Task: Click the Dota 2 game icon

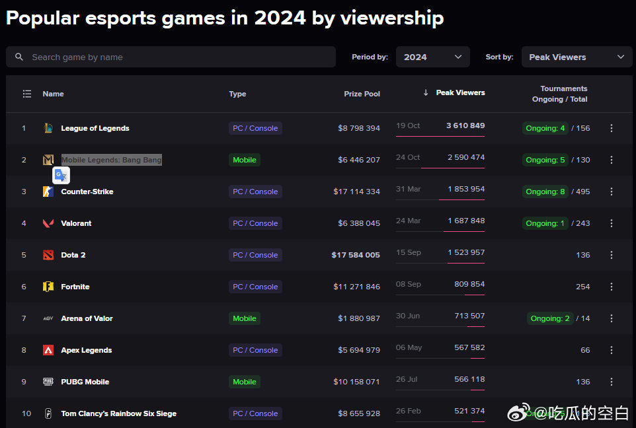Action: [48, 255]
